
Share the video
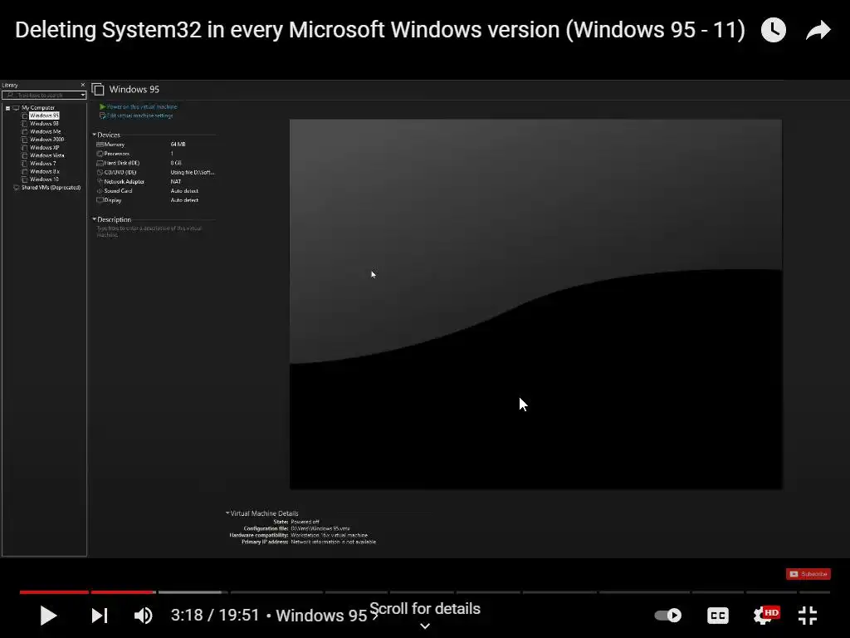[x=818, y=30]
